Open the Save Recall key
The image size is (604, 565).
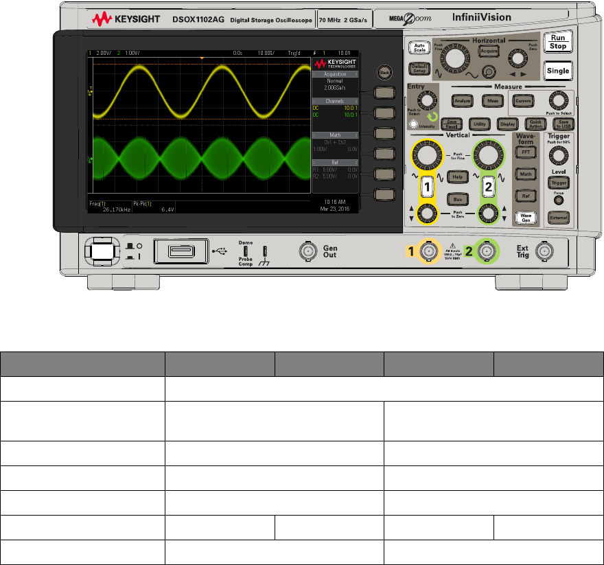pos(452,124)
